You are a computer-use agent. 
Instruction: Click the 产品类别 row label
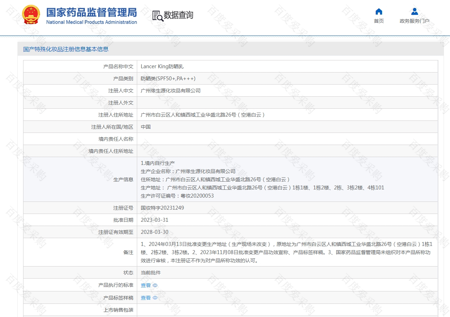[x=123, y=79]
